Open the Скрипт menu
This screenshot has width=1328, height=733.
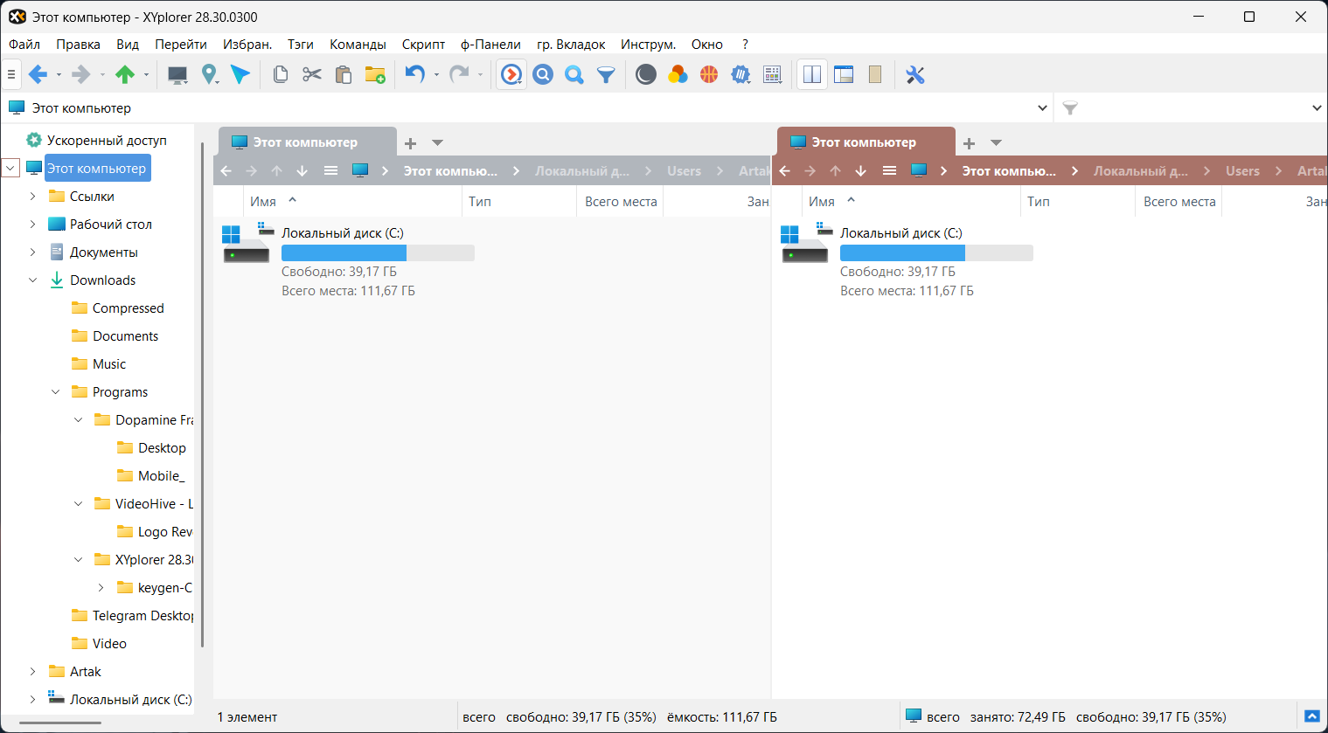(423, 45)
